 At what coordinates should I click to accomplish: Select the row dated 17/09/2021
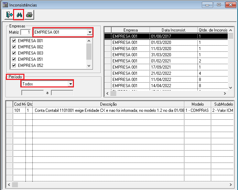pos(166,67)
